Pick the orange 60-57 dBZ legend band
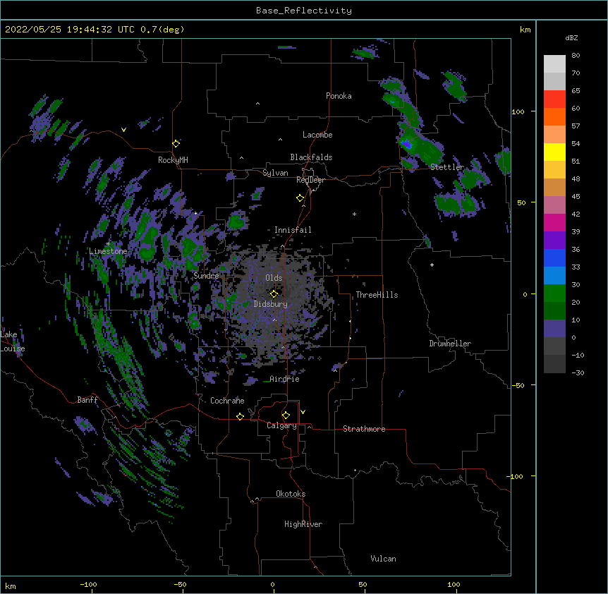 pos(554,116)
